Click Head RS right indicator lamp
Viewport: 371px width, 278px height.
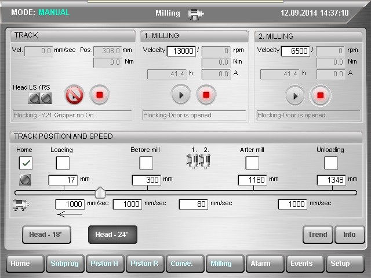(46, 98)
